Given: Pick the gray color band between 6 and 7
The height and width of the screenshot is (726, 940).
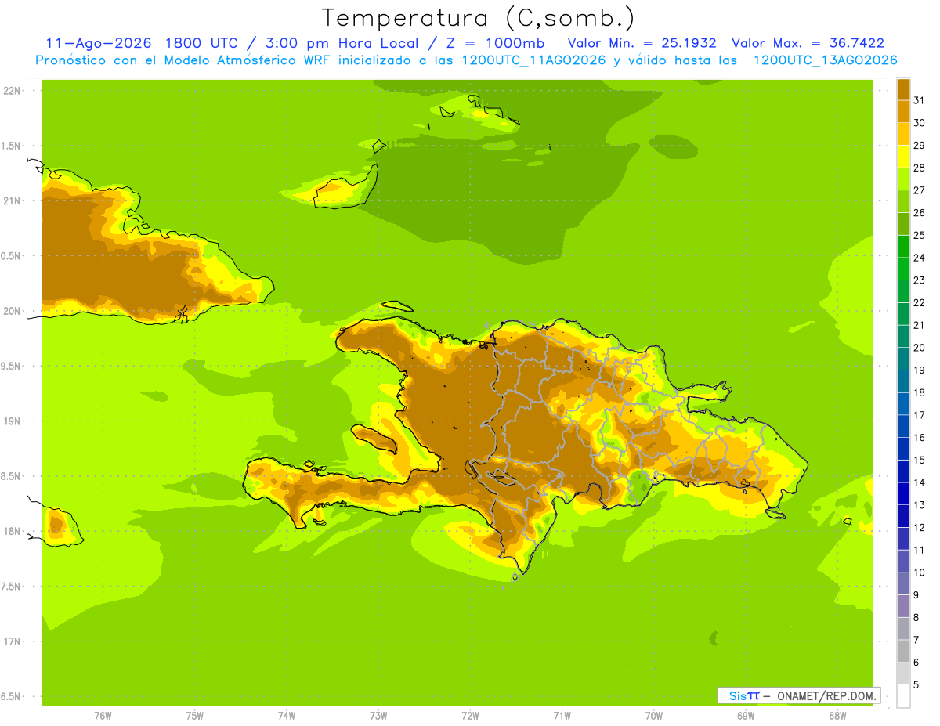Looking at the screenshot, I should pyautogui.click(x=903, y=650).
